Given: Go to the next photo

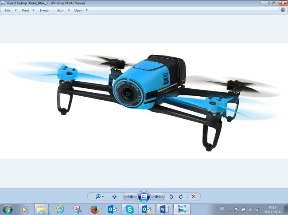Looking at the screenshot, I should (157, 197).
